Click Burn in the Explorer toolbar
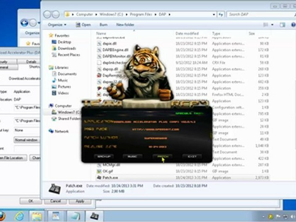 coord(104,25)
